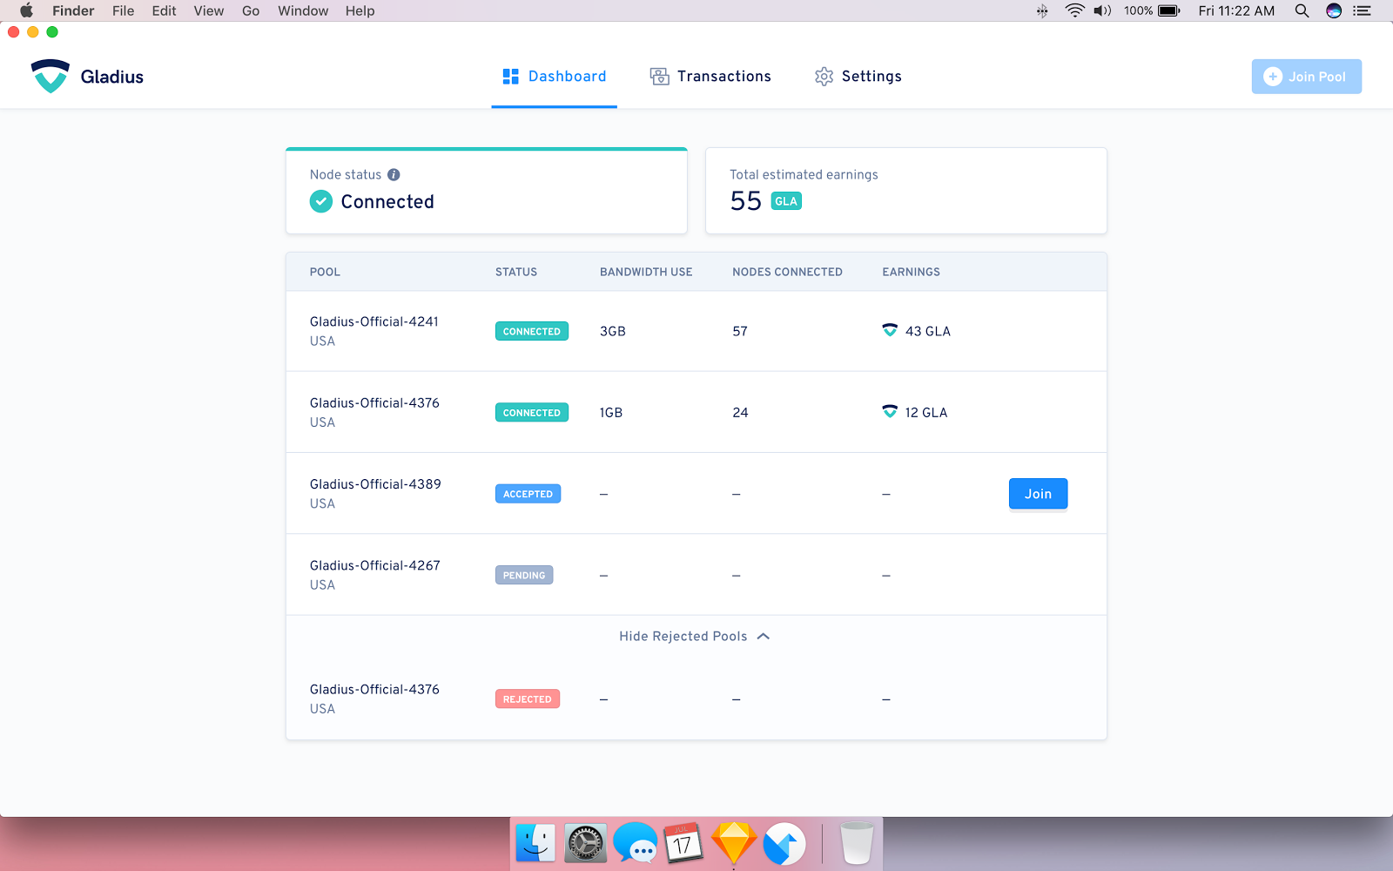This screenshot has width=1393, height=871.
Task: Select pool name Gladius-Official-4267
Action: [375, 565]
